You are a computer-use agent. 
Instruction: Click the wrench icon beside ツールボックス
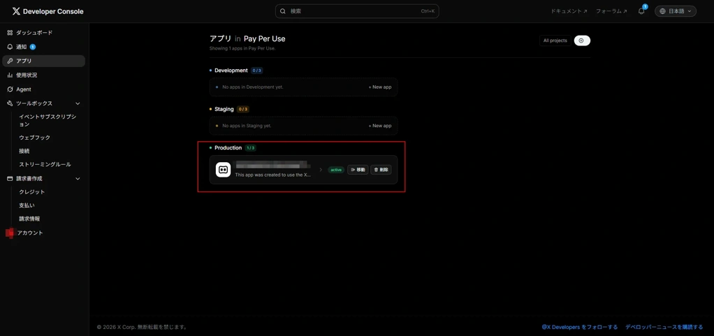click(10, 103)
